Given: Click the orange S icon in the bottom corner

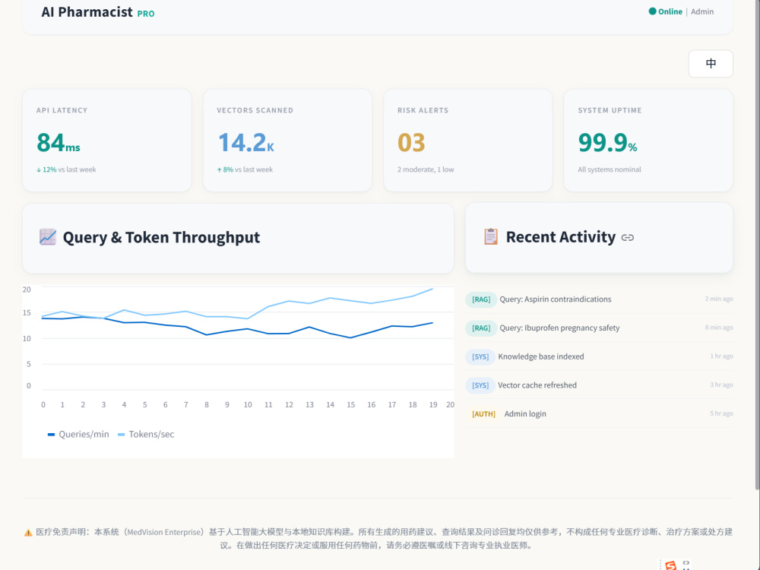Looking at the screenshot, I should (x=671, y=565).
